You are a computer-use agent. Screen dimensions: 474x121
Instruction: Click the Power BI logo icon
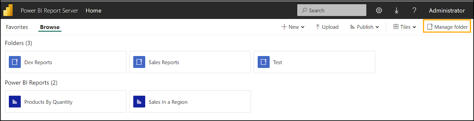click(x=8, y=10)
